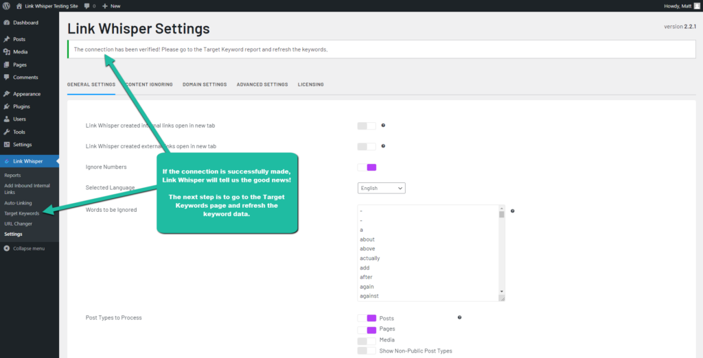703x358 pixels.
Task: Open help icon for external links new tab
Action: 383,146
